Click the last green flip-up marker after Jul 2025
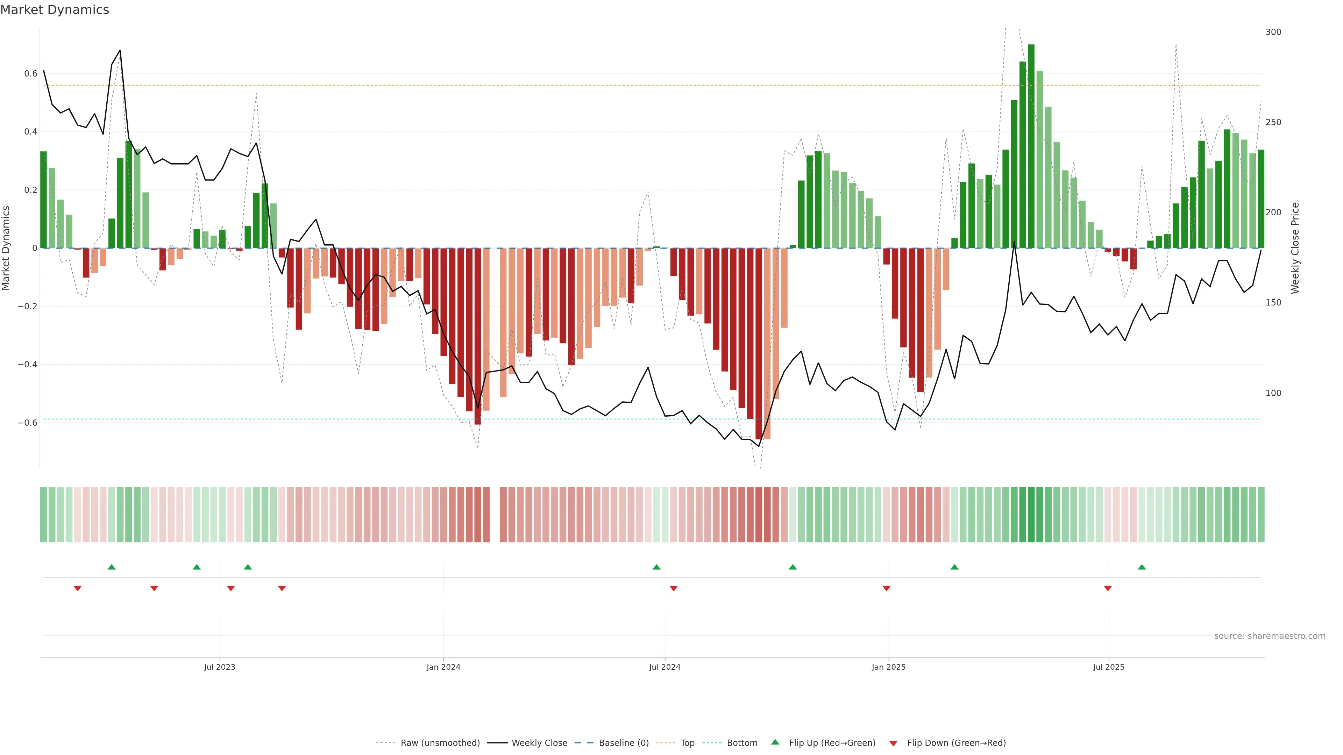Viewport: 1343px width, 755px height. (1142, 567)
